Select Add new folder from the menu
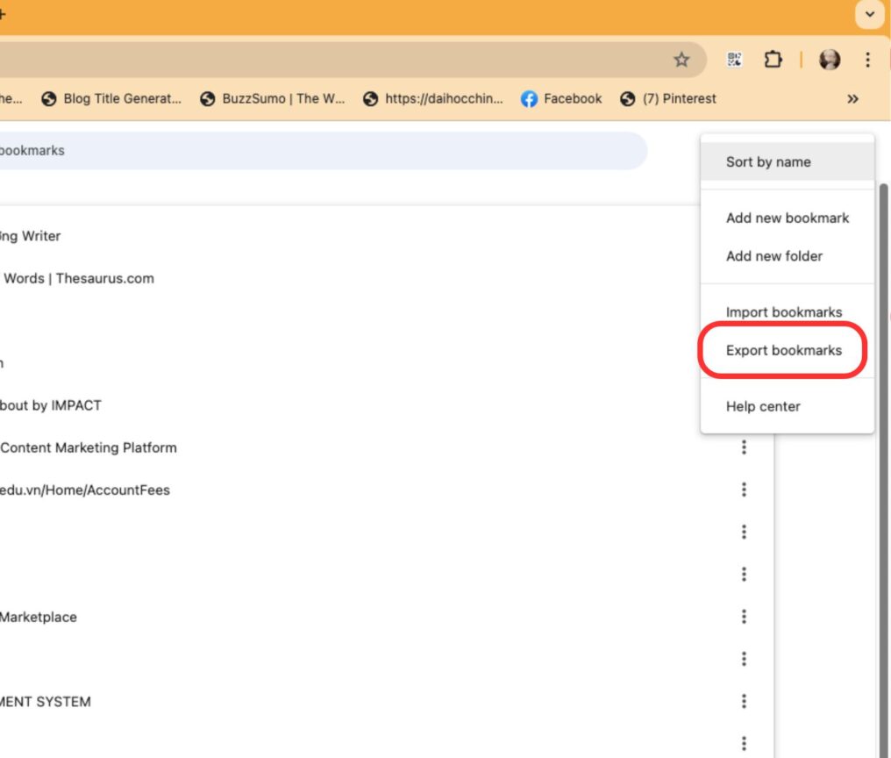 click(x=774, y=256)
